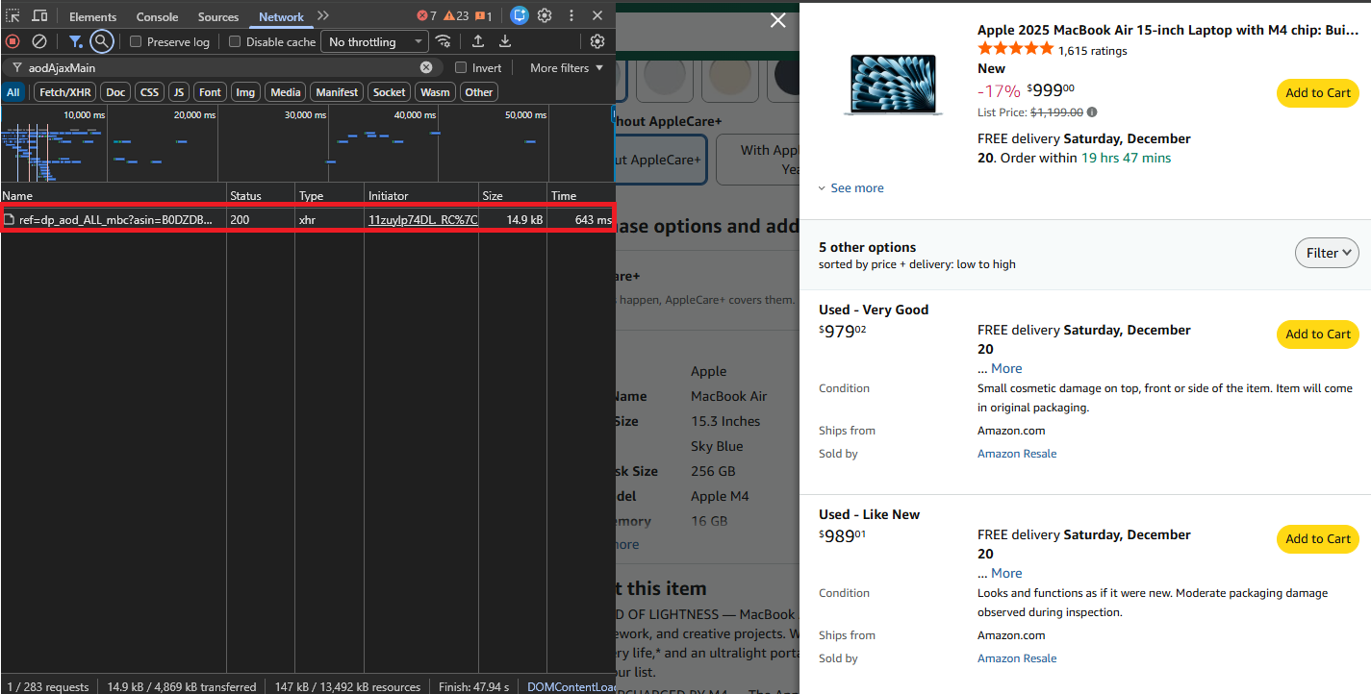Stop recording network log
The image size is (1371, 694).
coord(13,41)
